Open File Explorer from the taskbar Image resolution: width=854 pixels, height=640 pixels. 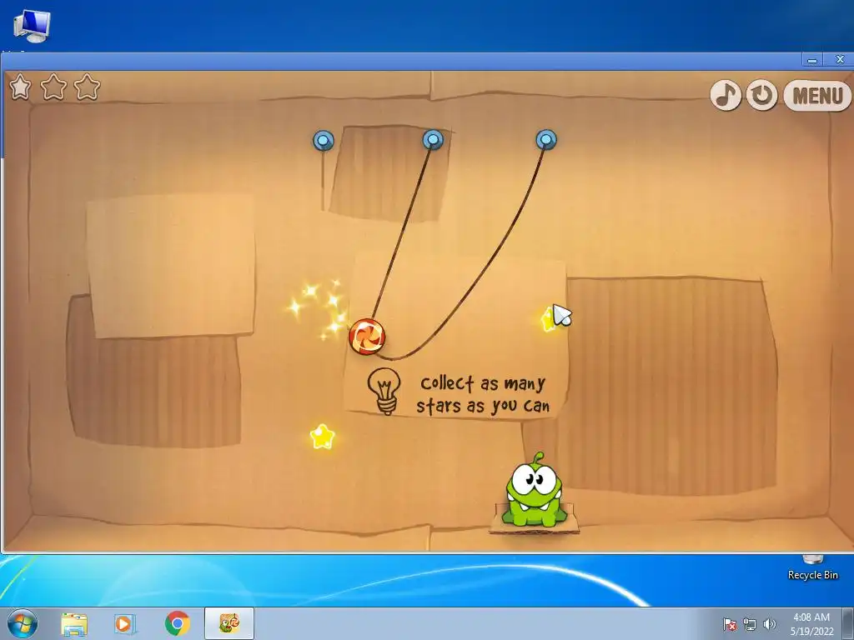pos(74,623)
